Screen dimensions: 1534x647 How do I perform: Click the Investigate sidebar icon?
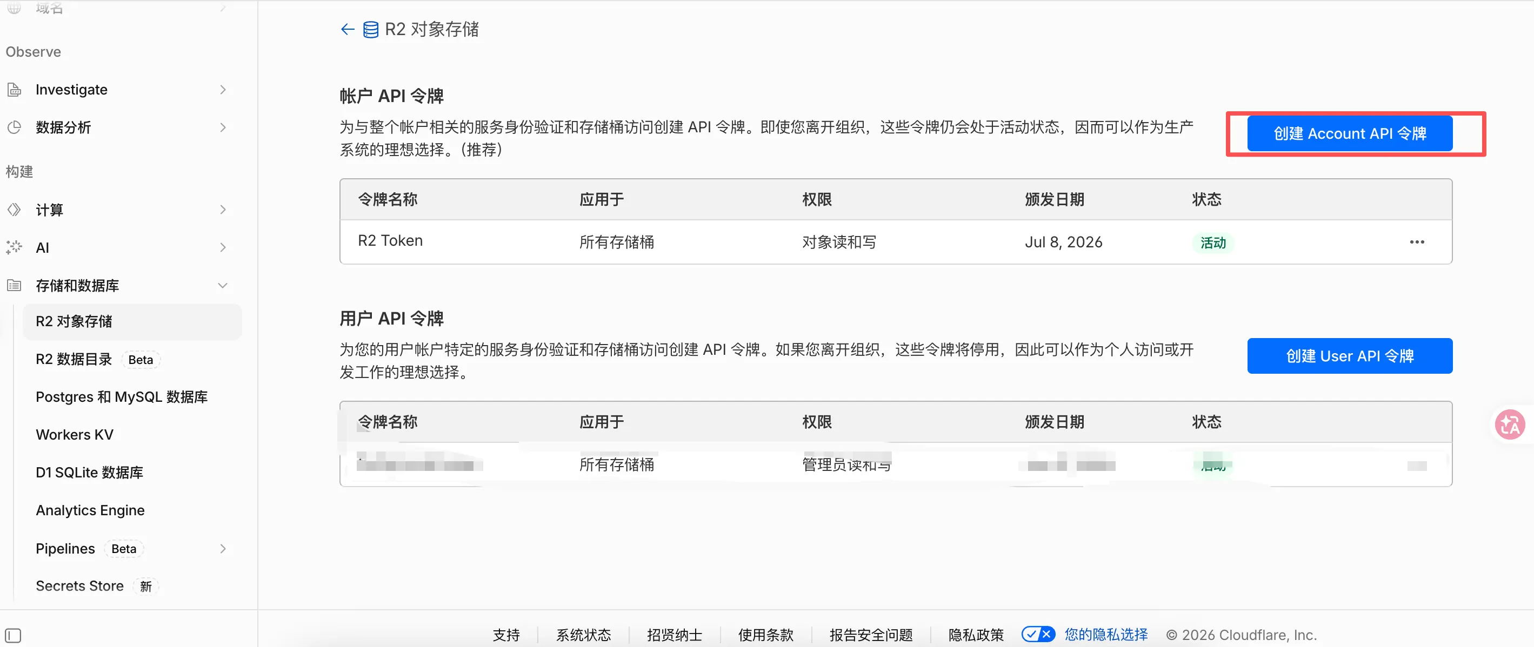coord(14,90)
